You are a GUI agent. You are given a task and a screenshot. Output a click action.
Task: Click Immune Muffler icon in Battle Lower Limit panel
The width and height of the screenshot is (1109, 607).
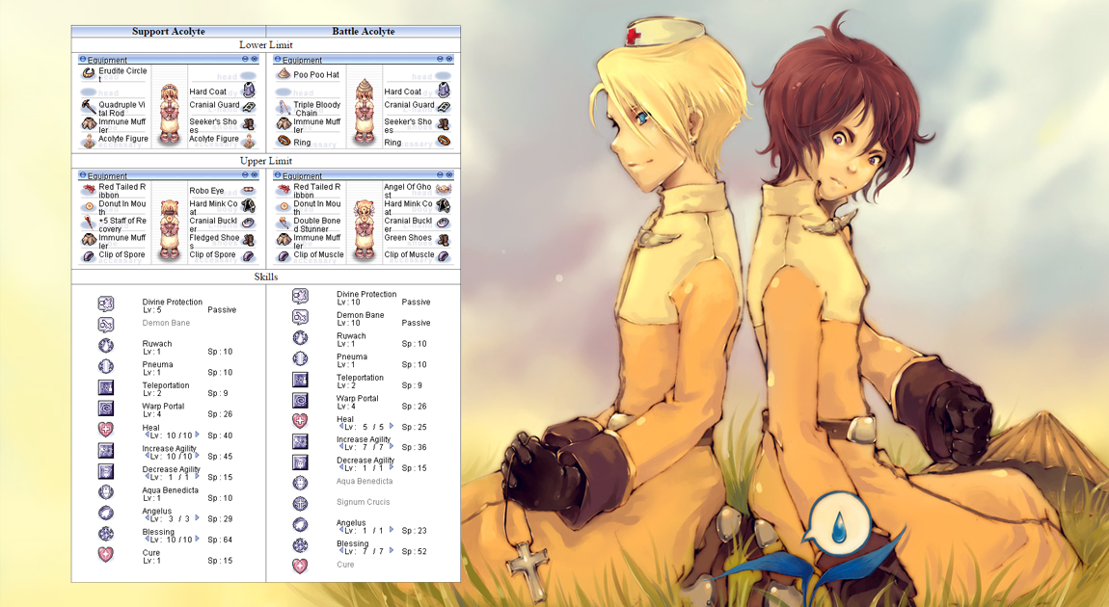(x=284, y=123)
